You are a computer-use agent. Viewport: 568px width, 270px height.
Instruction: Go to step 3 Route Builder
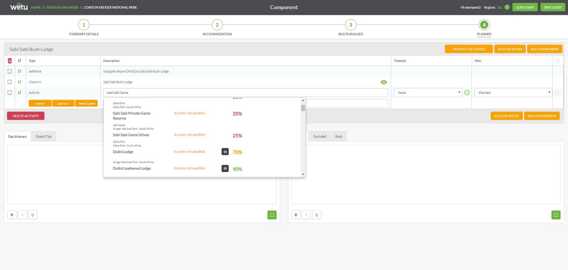pos(351,25)
